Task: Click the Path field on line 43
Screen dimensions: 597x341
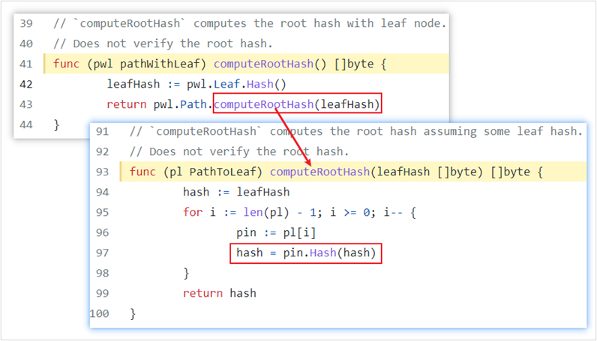Action: point(193,104)
